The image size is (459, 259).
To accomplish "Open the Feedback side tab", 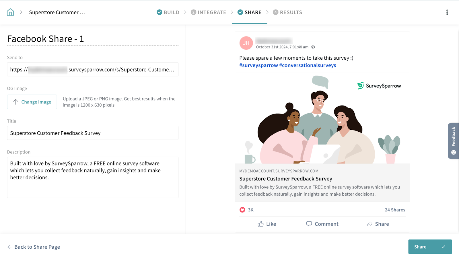I will 453,141.
